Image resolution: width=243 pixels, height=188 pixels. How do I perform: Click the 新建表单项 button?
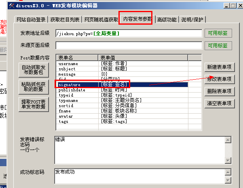pyautogui.click(x=219, y=67)
